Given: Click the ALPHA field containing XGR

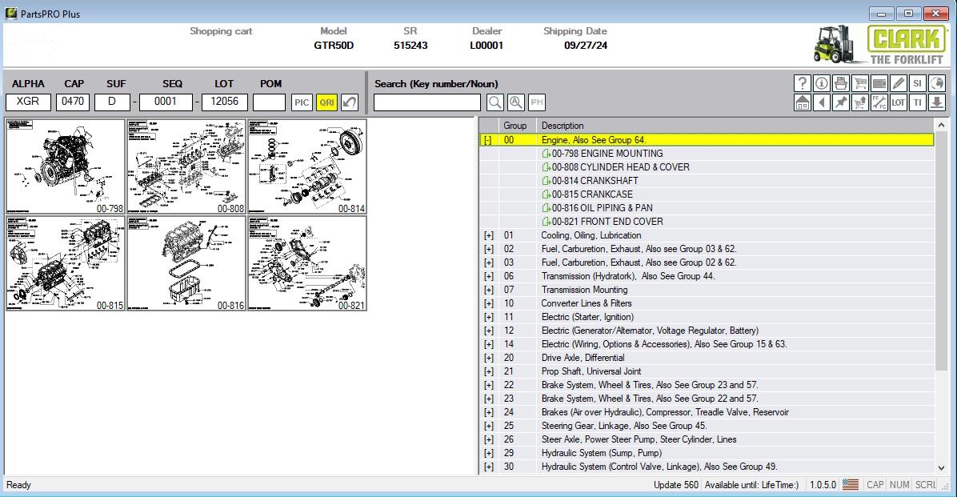Looking at the screenshot, I should click(28, 102).
